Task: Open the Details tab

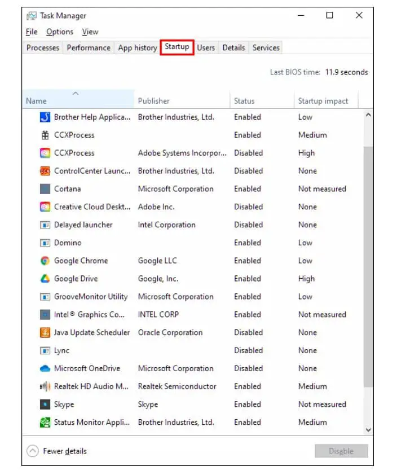Action: pyautogui.click(x=233, y=48)
